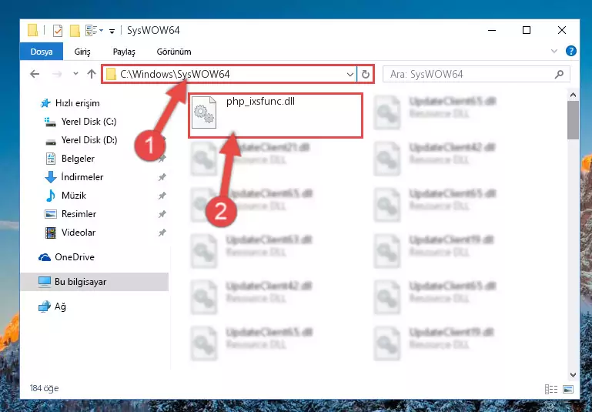Select Hızlı erişim in navigation pane
Viewport: 592px width, 412px height.
point(78,103)
